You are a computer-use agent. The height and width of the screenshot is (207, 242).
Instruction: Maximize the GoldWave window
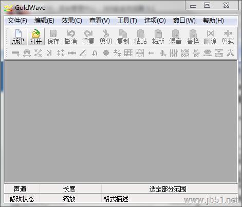[x=207, y=5]
